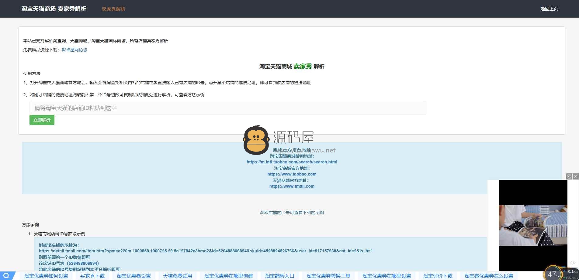Click 淘宝优惠券如何设置 suggestion

(x=46, y=276)
